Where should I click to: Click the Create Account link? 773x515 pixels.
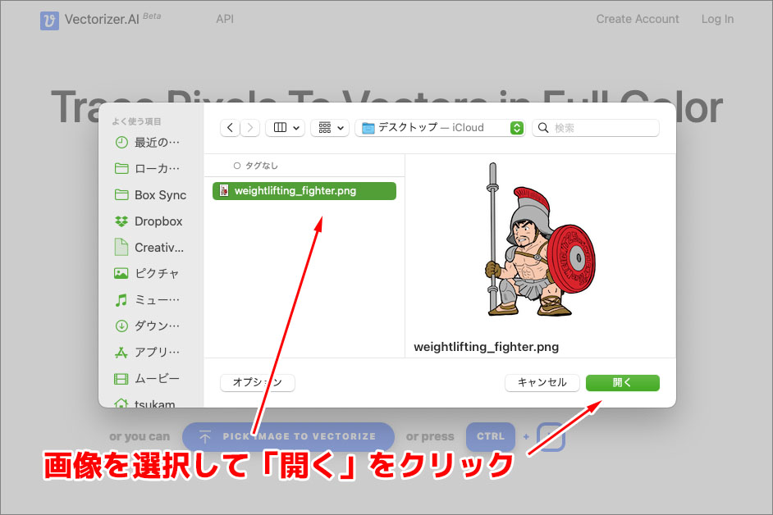[637, 19]
